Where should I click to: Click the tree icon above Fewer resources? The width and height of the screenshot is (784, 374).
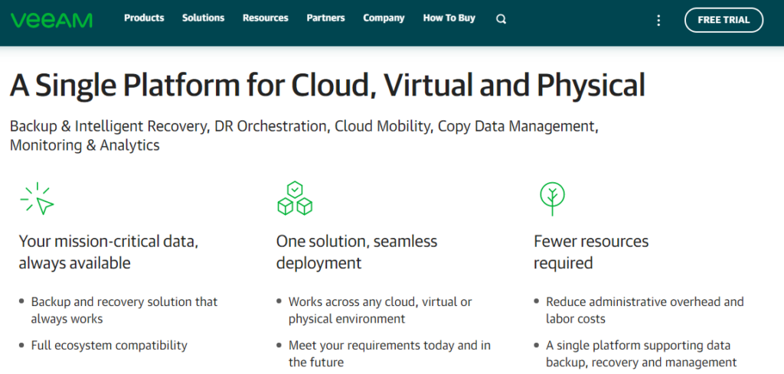[x=552, y=199]
